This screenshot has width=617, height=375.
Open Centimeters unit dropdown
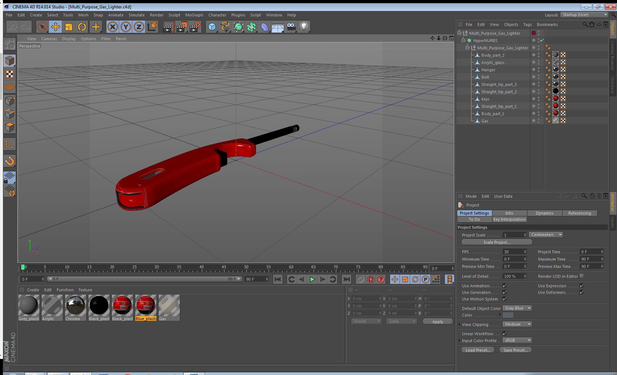(x=546, y=235)
